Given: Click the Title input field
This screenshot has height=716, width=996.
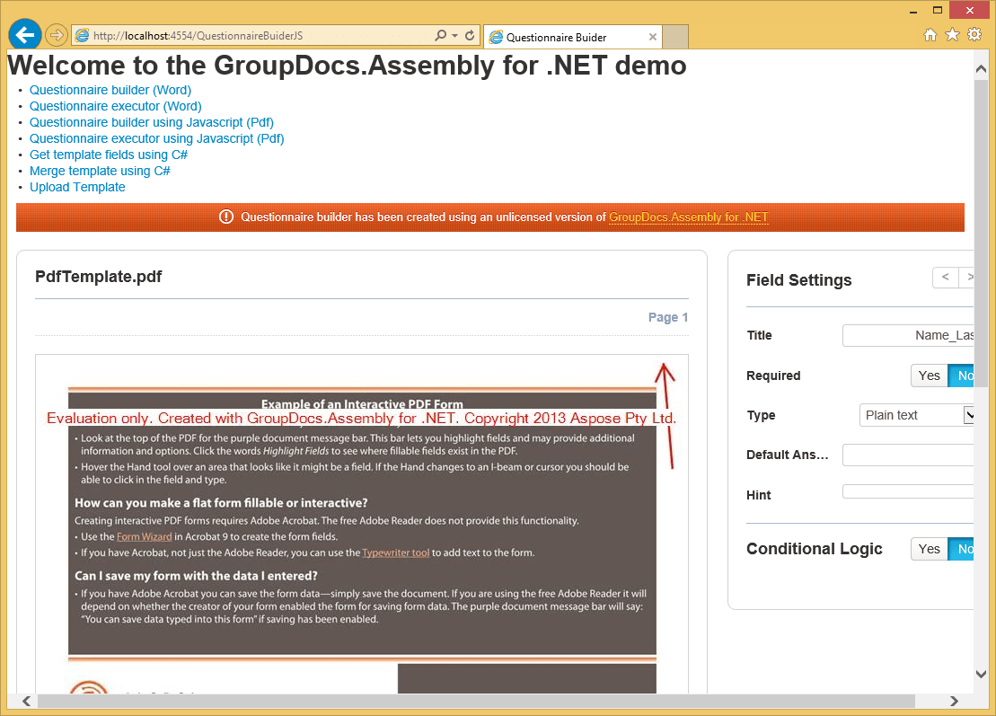Looking at the screenshot, I should (x=908, y=335).
